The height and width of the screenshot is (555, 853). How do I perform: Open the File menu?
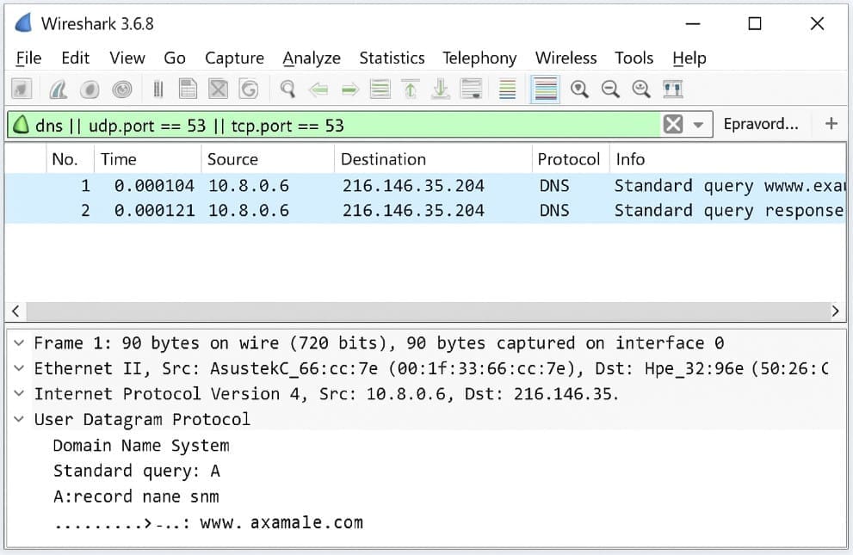click(28, 58)
